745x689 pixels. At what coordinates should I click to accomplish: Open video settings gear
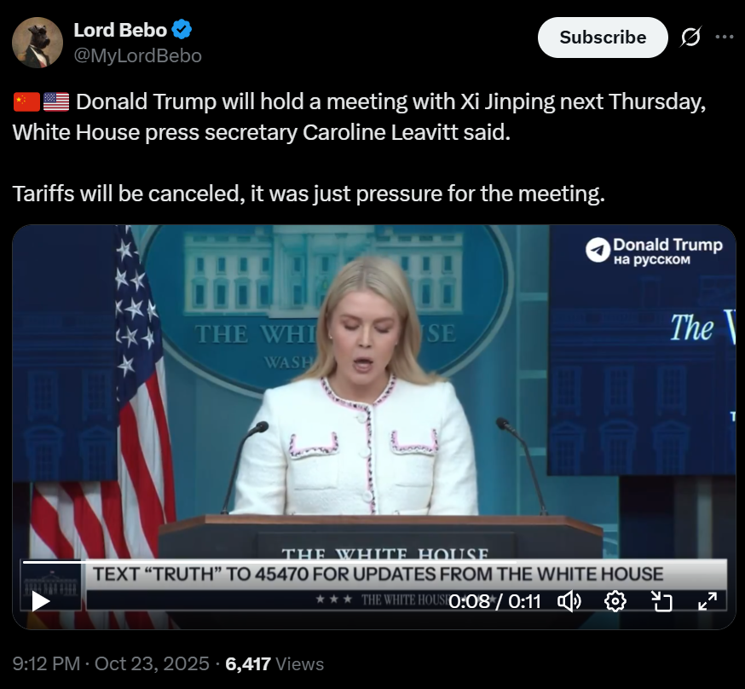tap(615, 601)
